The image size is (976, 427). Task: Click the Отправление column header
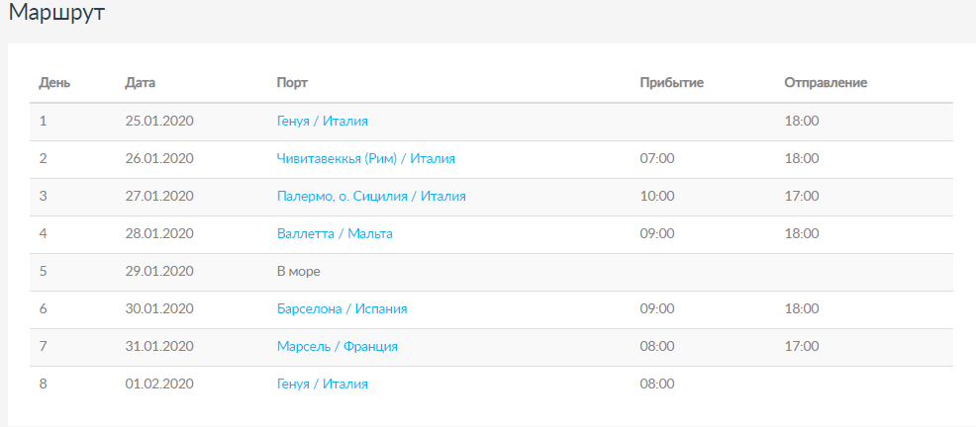(x=826, y=82)
